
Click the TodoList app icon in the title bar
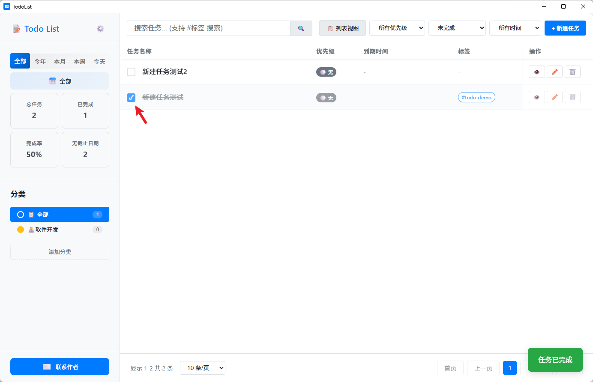pos(6,6)
